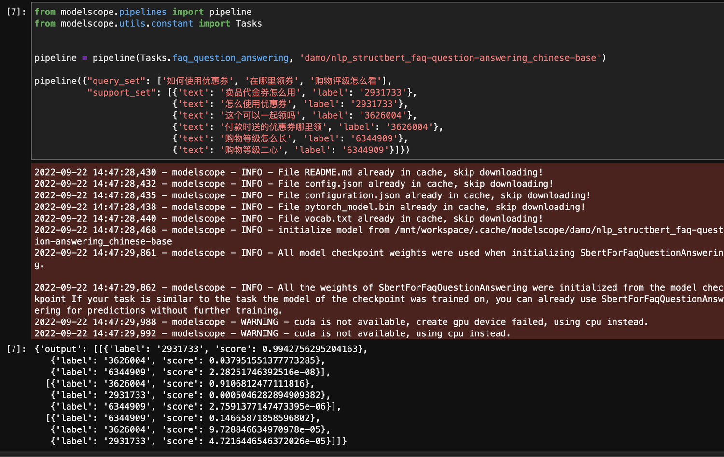Image resolution: width=724 pixels, height=457 pixels.
Task: Click the pytorch_model.bin log line
Action: point(309,207)
